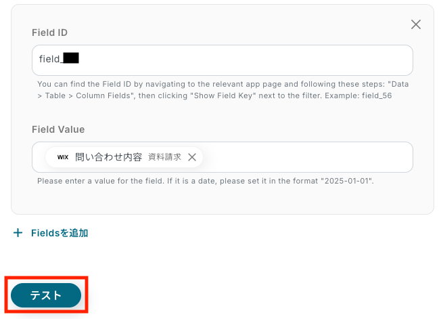Focus the empty area of Field Value input
Viewport: 441px width, 319px height.
[306, 157]
